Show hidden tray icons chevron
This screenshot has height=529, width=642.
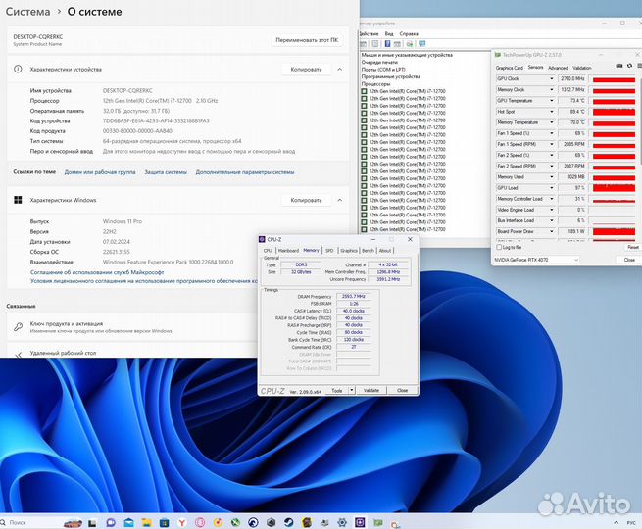point(616,522)
